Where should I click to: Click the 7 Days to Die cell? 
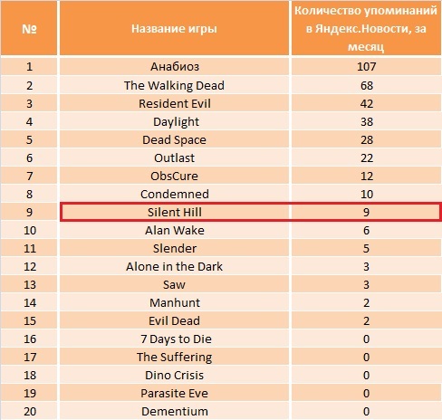pyautogui.click(x=174, y=339)
